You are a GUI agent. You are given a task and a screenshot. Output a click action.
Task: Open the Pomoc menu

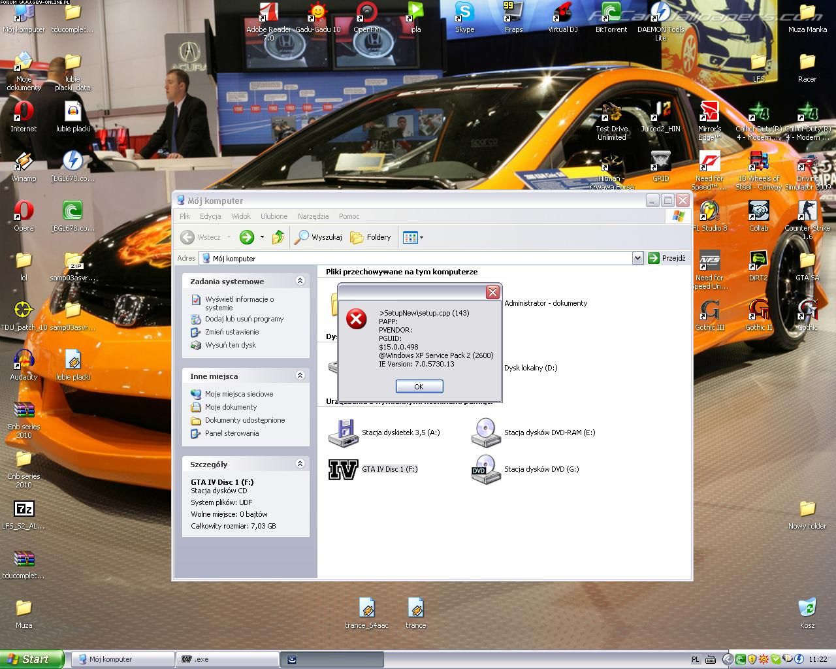pyautogui.click(x=349, y=216)
